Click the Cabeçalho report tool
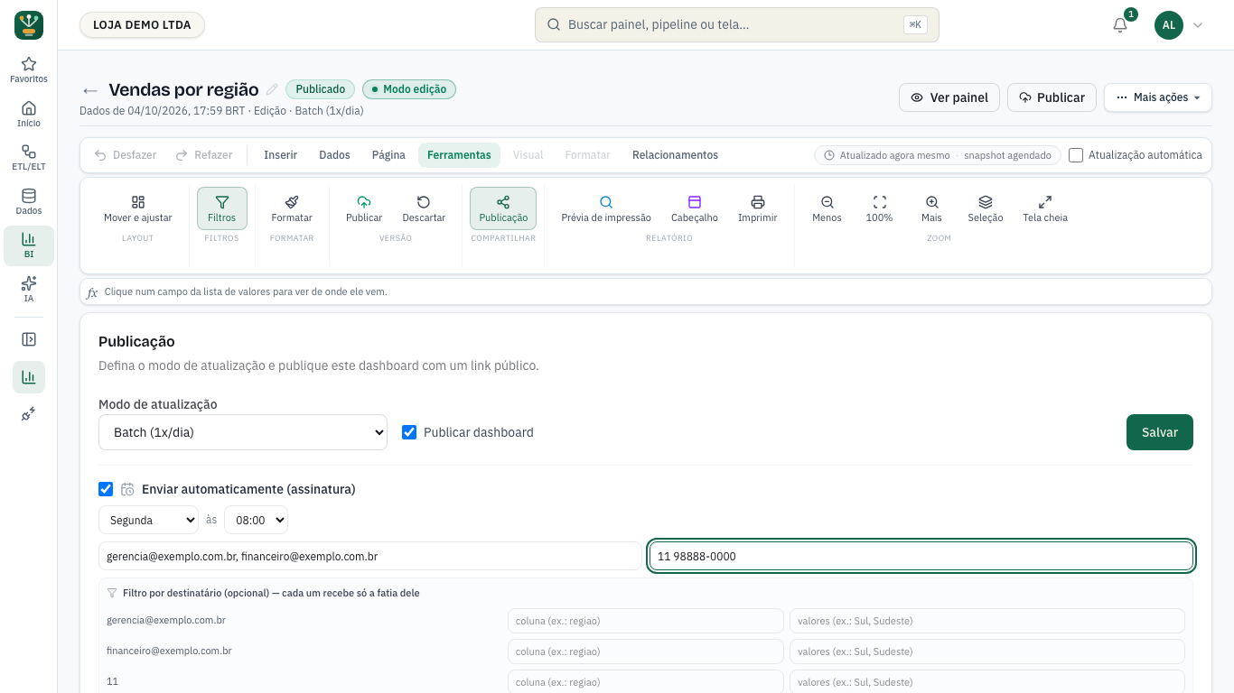 (x=695, y=208)
